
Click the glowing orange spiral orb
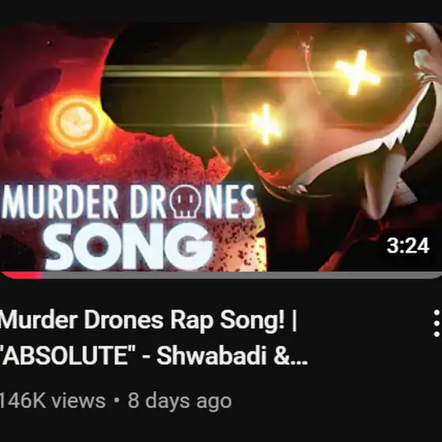click(77, 122)
